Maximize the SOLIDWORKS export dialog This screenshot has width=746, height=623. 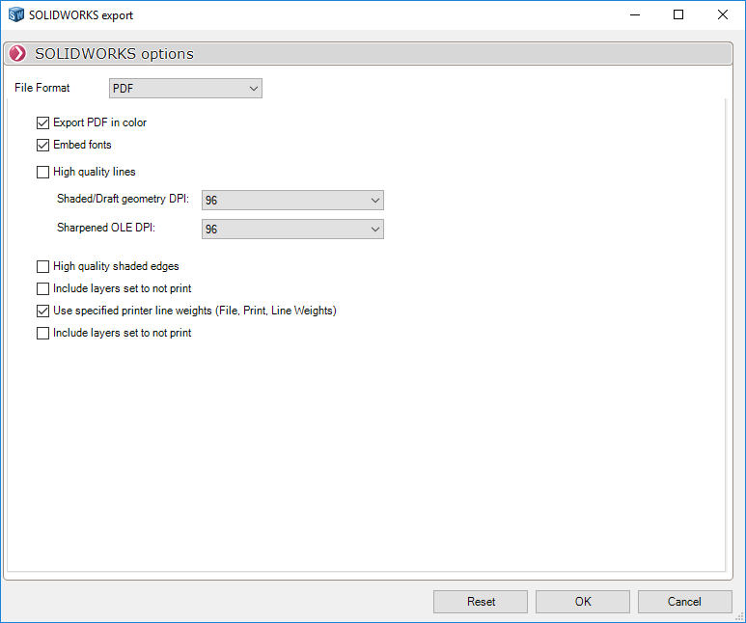coord(678,15)
